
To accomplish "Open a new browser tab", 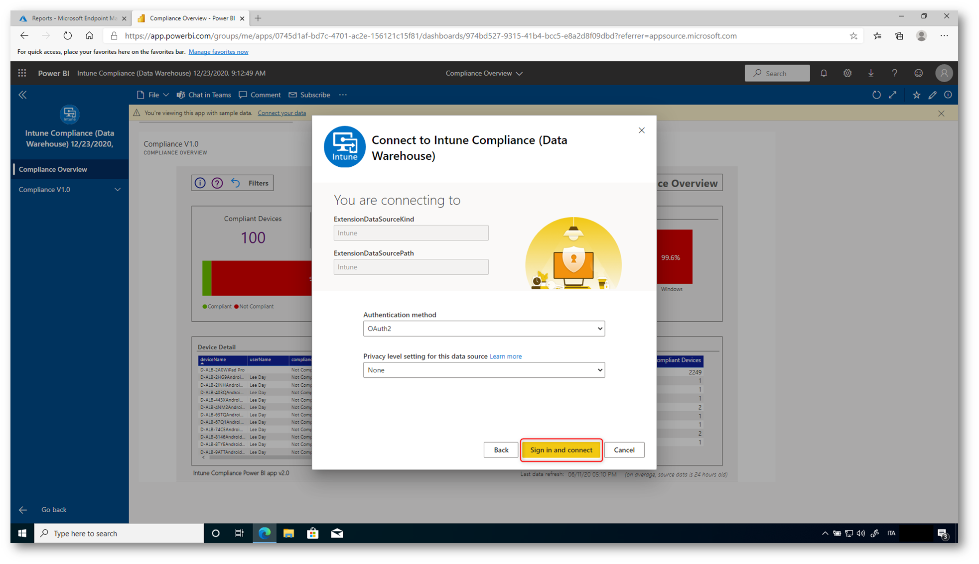I will point(258,18).
